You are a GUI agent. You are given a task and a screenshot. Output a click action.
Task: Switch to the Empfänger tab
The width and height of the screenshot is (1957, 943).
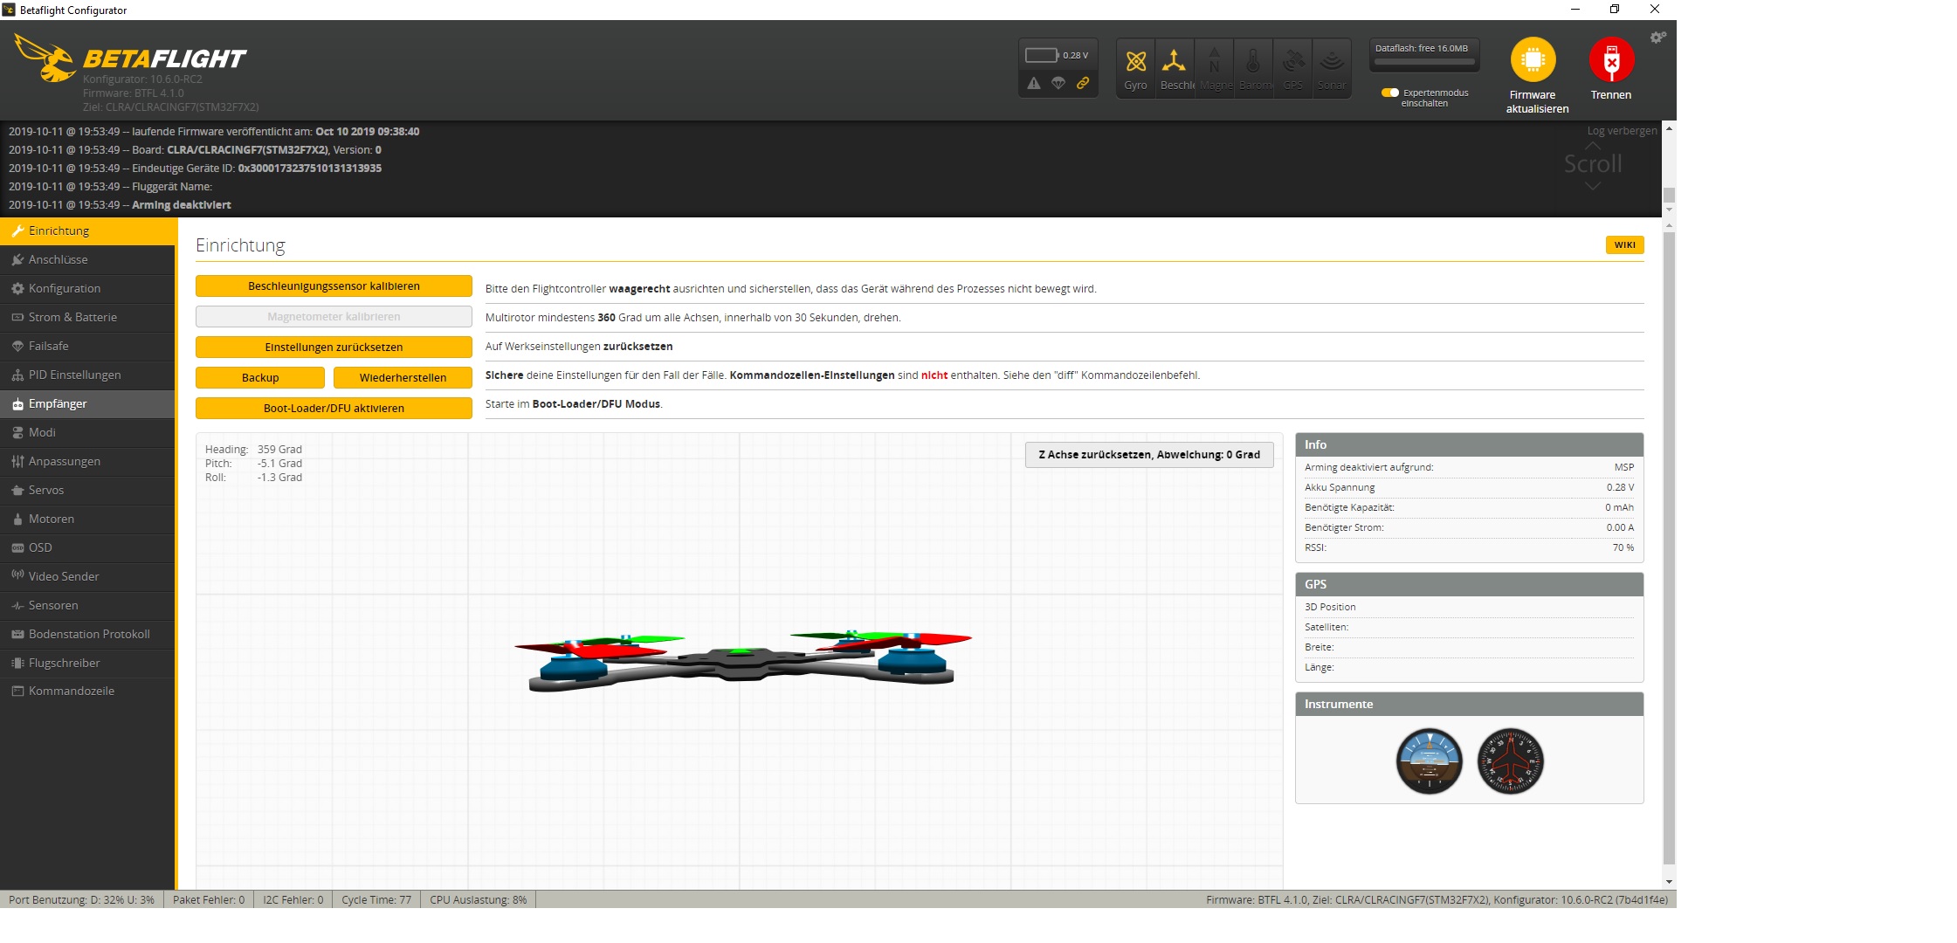click(x=58, y=403)
